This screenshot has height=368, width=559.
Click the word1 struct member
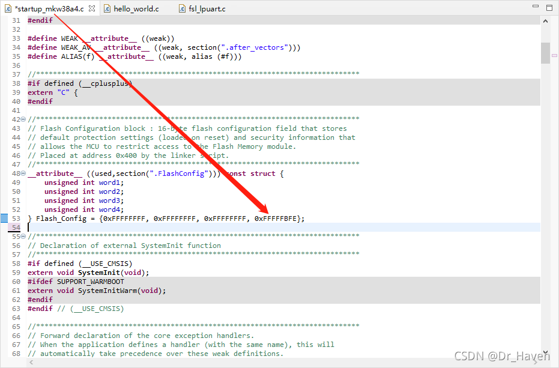(x=109, y=182)
